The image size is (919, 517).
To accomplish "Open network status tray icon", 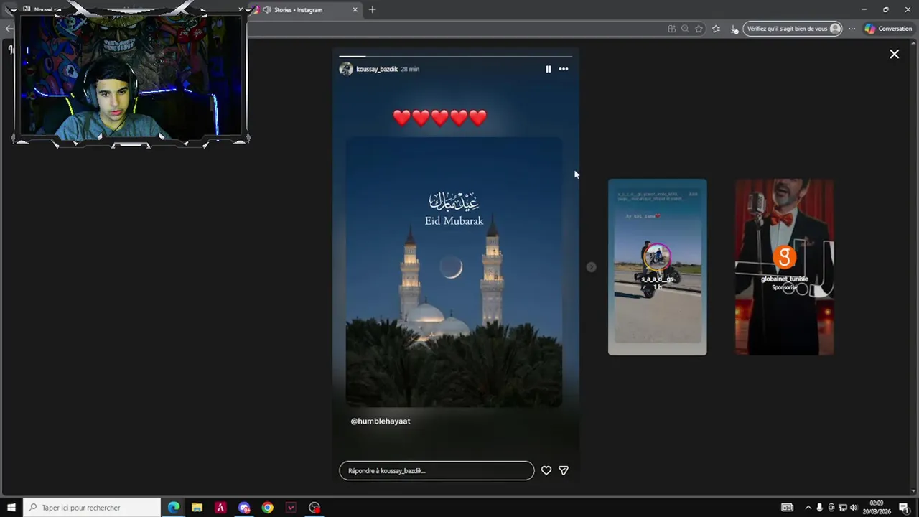I will point(843,508).
